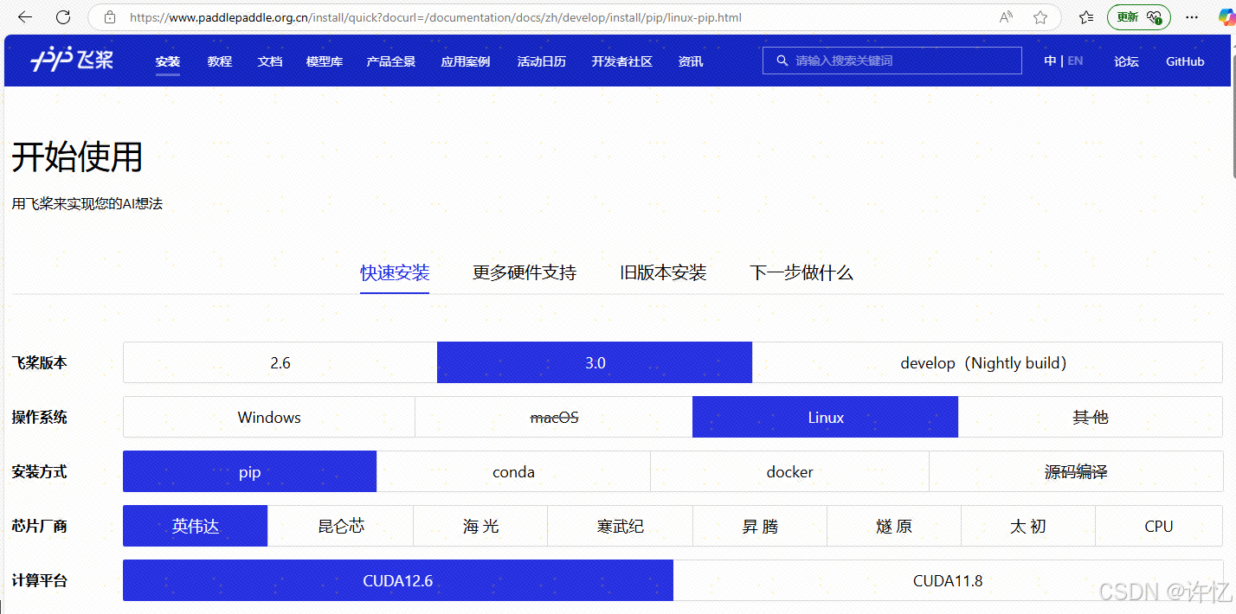This screenshot has width=1236, height=614.
Task: Open the 资讯 nav menu item
Action: pos(691,61)
